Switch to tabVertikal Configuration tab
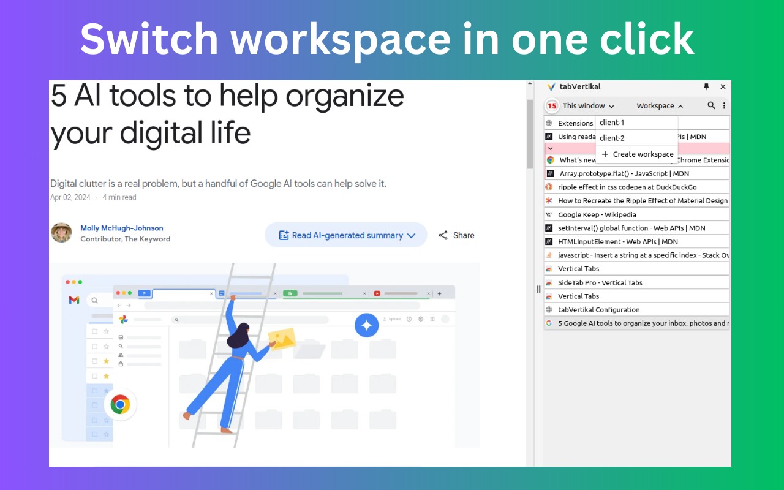This screenshot has width=784, height=490. 637,309
